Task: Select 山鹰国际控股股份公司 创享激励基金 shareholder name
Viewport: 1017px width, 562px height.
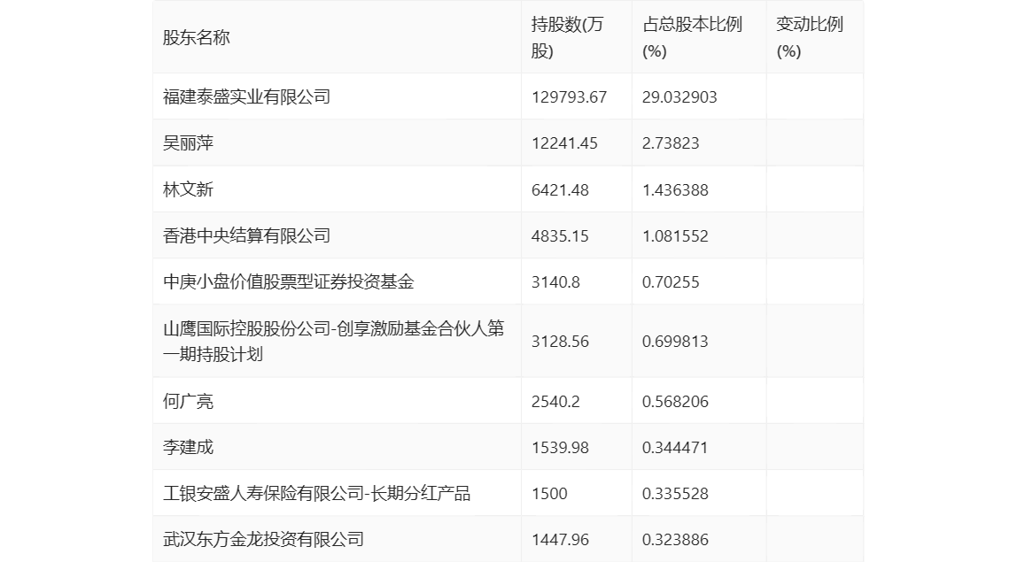Action: 333,342
